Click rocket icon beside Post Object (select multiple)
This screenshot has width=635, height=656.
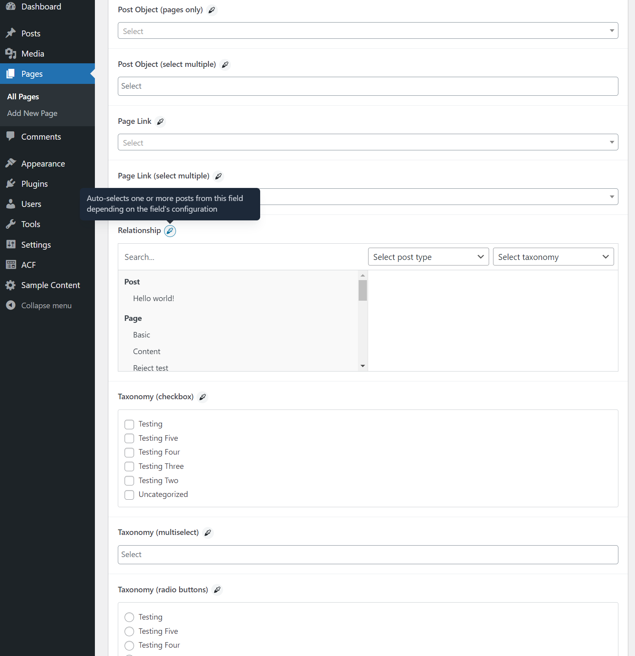tap(225, 64)
